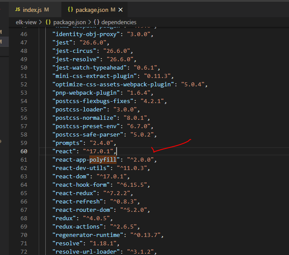The width and height of the screenshot is (289, 255).
Task: Click the "identity-obj-proxy" key
Action: 87,34
